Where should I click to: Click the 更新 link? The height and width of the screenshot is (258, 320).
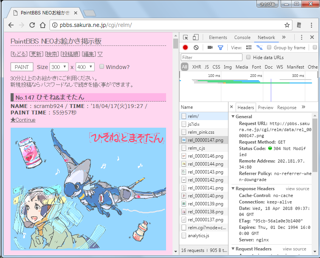click(x=36, y=54)
